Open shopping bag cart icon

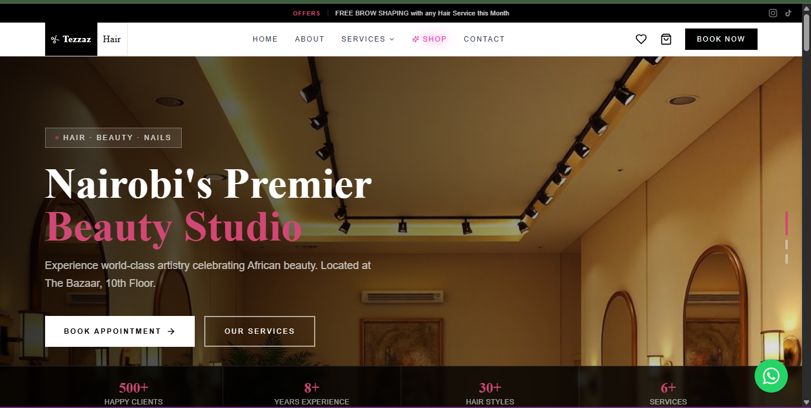(x=666, y=39)
